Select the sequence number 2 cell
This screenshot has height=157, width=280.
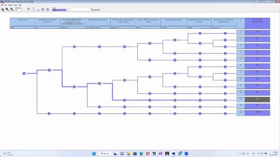pyautogui.click(x=241, y=39)
